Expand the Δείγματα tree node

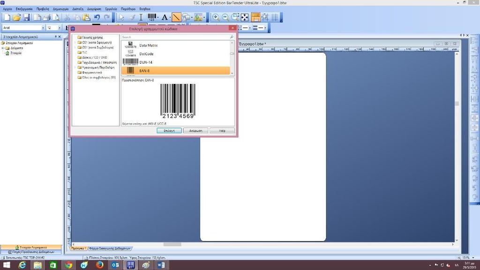point(3,48)
